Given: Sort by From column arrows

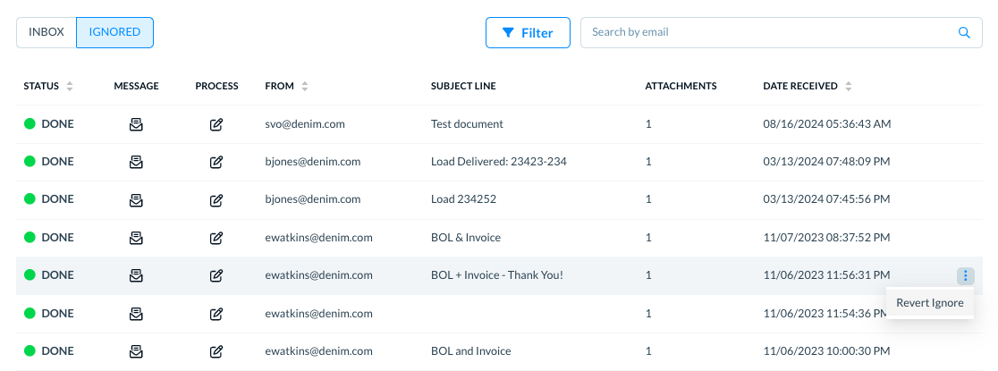Looking at the screenshot, I should coord(305,86).
